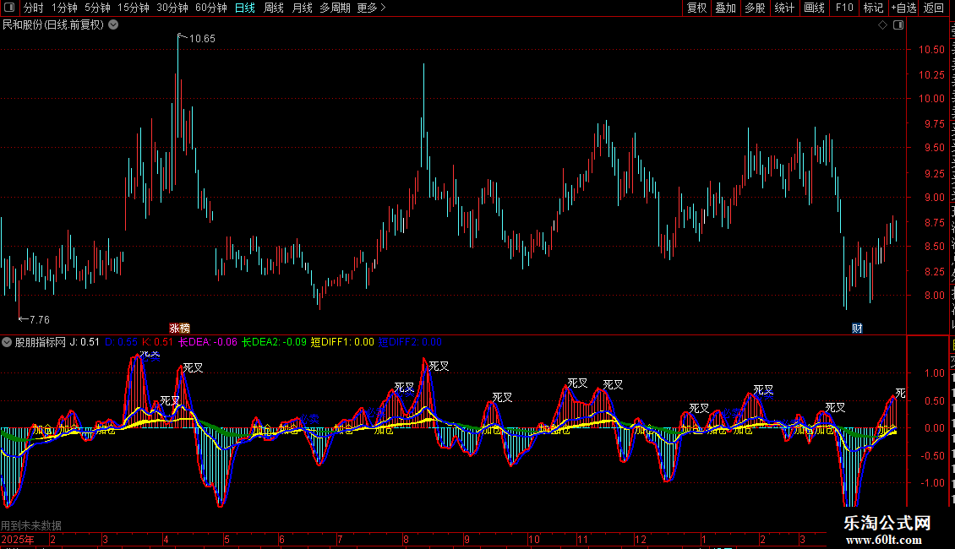955x549 pixels.
Task: Click 返回 to go back
Action: pyautogui.click(x=934, y=8)
